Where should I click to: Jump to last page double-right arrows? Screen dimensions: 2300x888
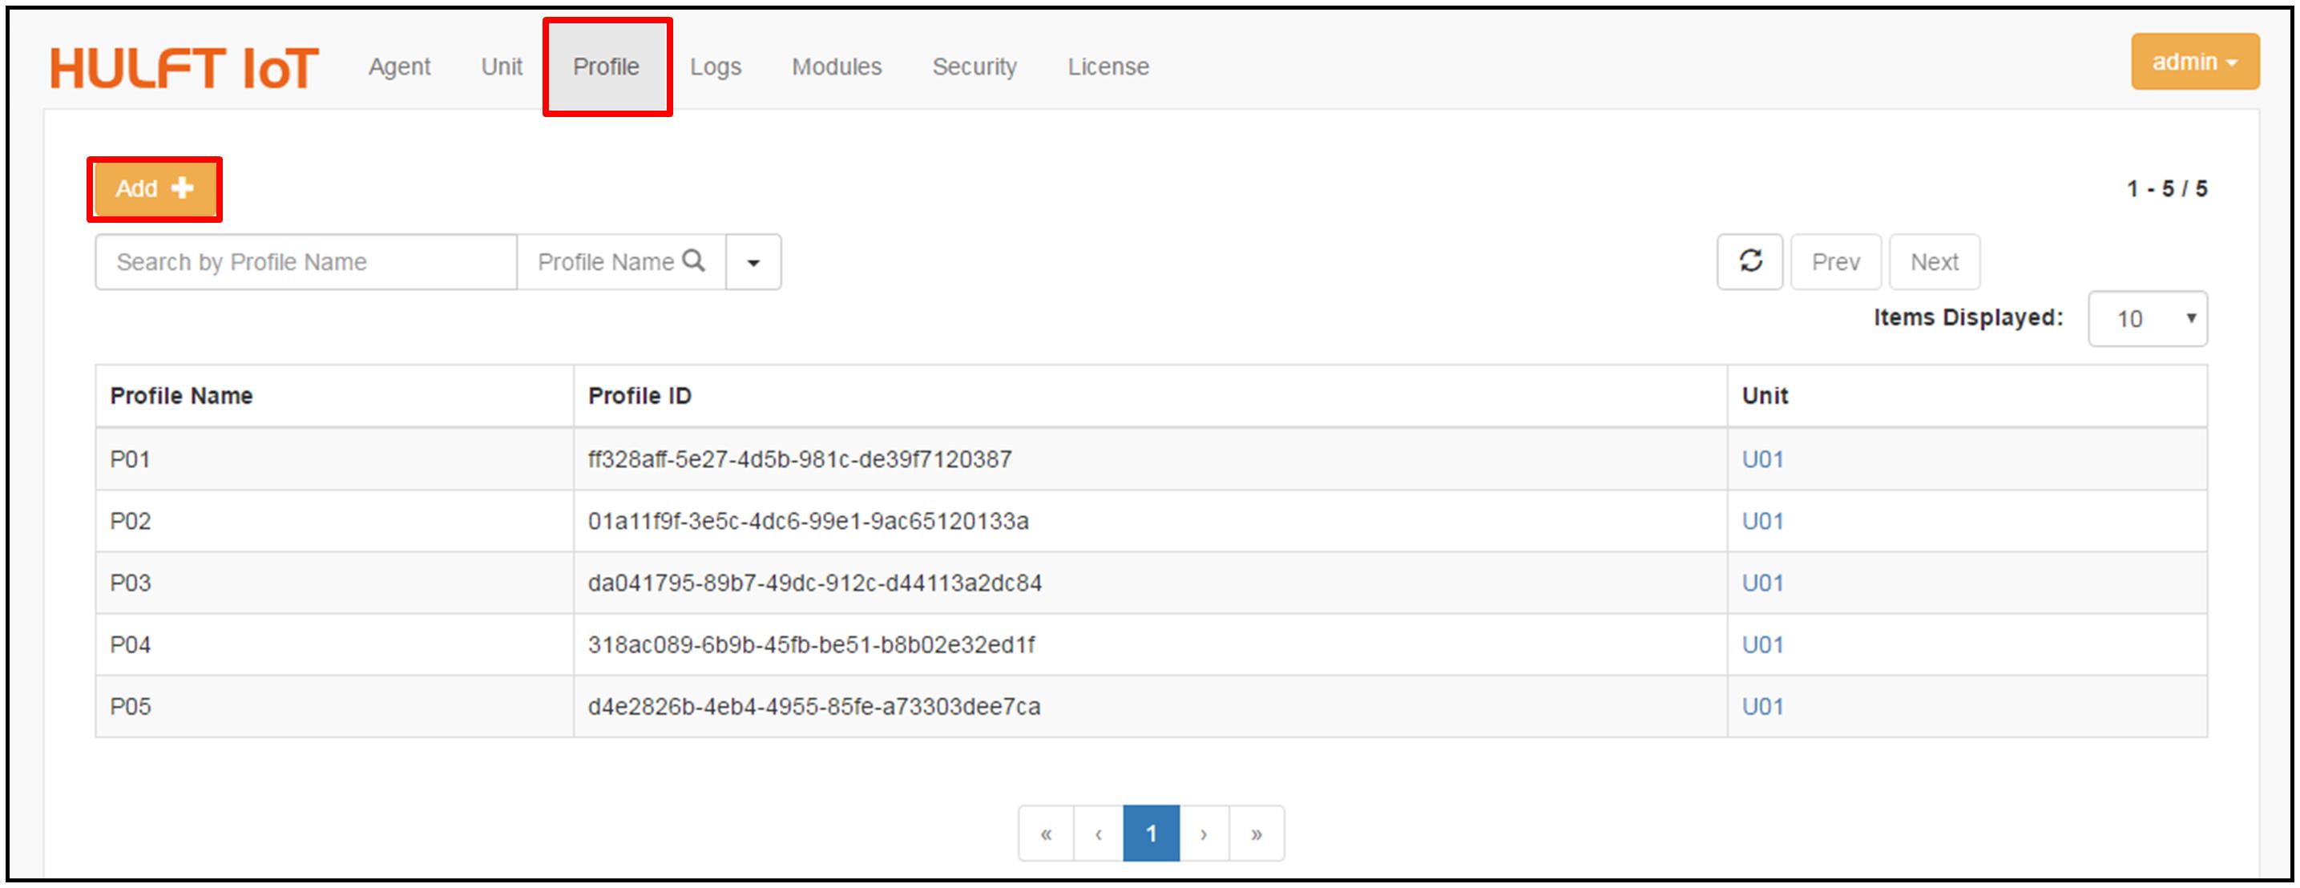point(1257,834)
